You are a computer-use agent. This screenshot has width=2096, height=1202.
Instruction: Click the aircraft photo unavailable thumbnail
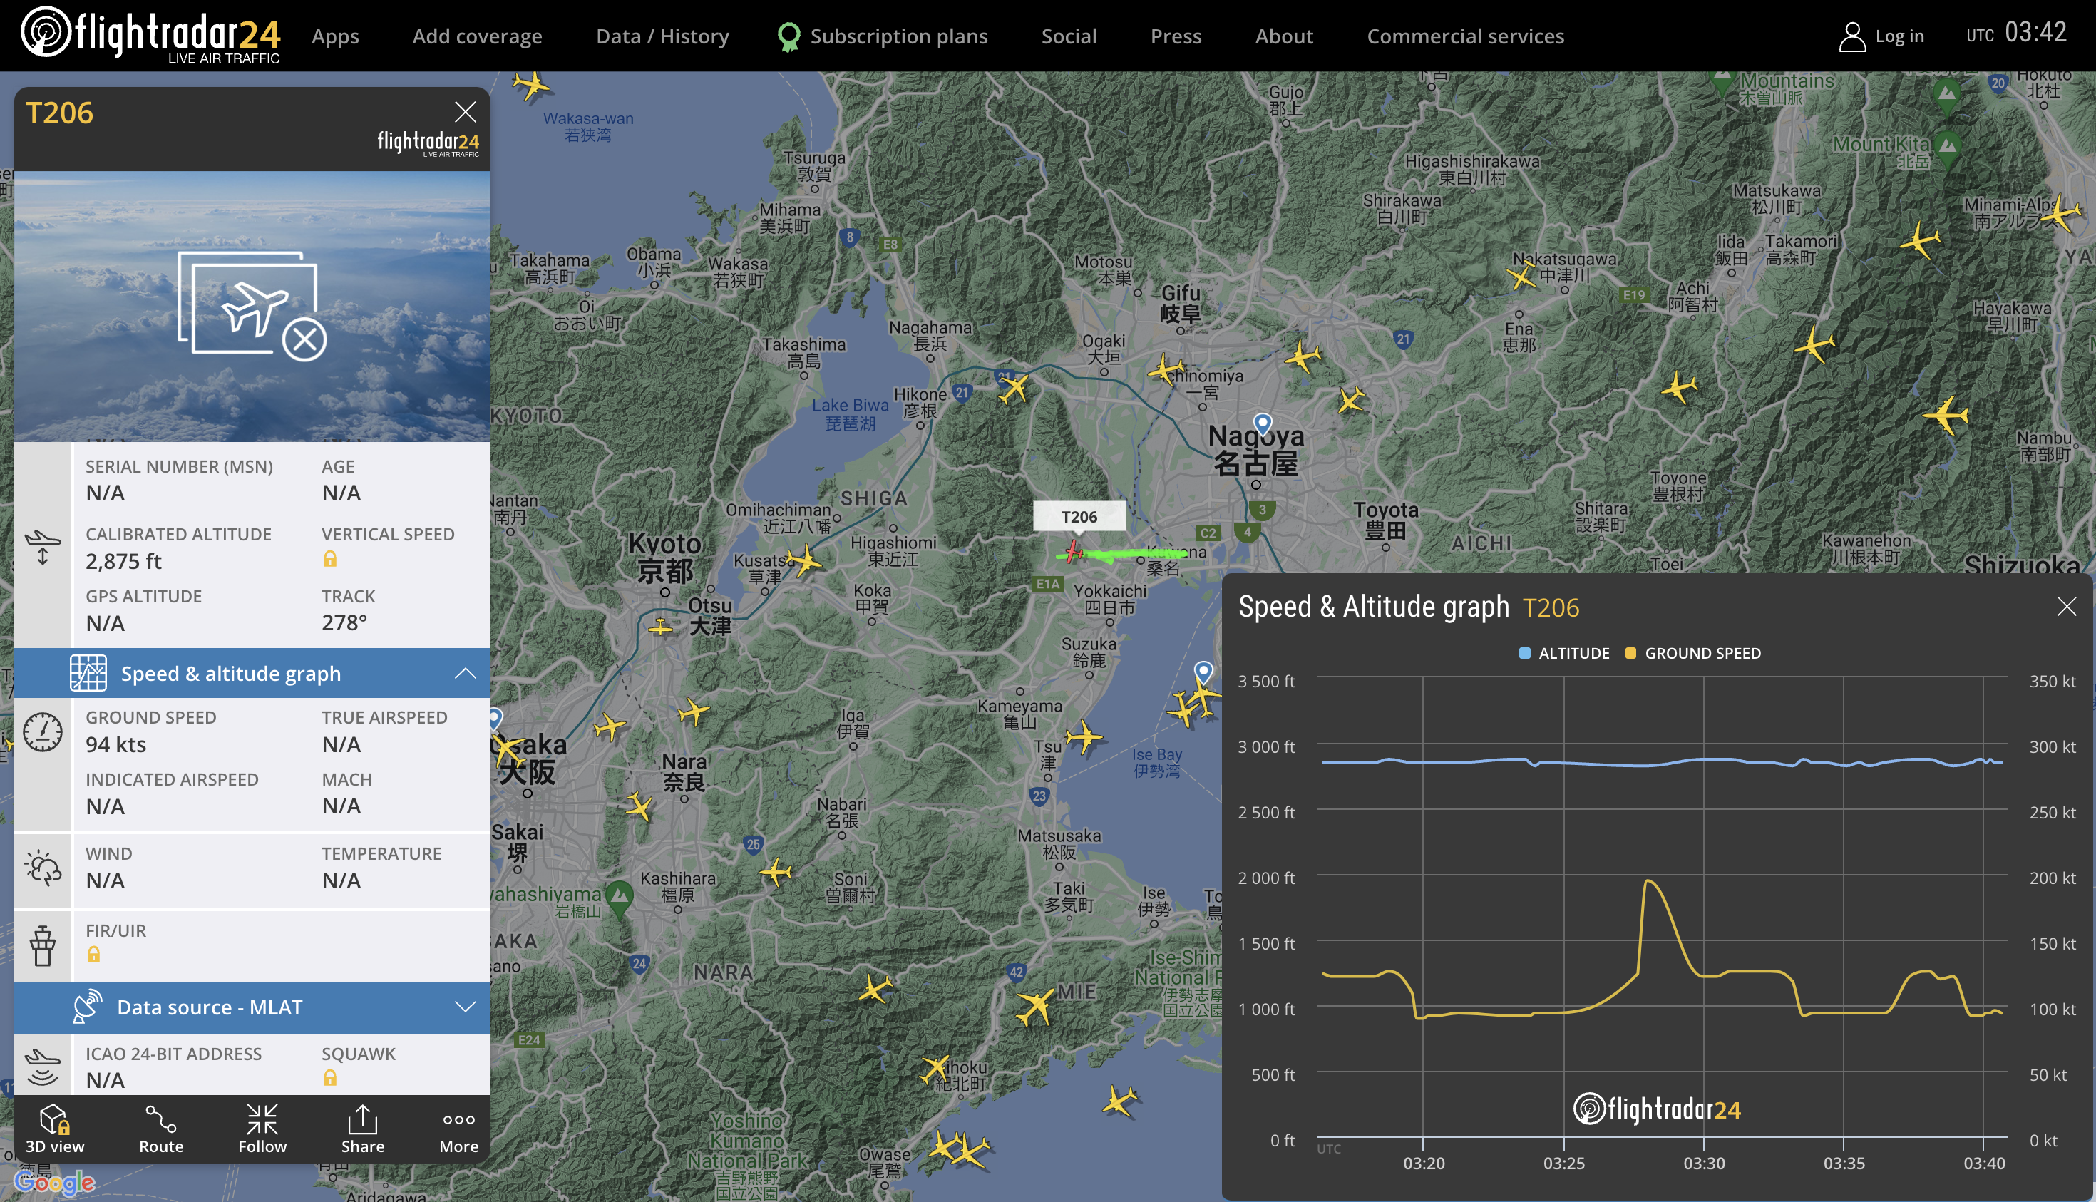click(x=252, y=307)
